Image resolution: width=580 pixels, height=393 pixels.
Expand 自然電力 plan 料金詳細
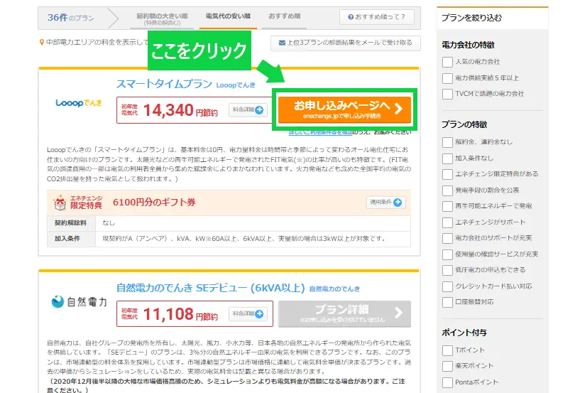click(x=248, y=313)
